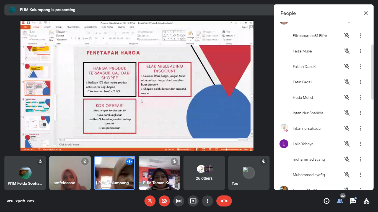Click the "26 others" participants tile
This screenshot has height=212, width=378.
tap(204, 173)
